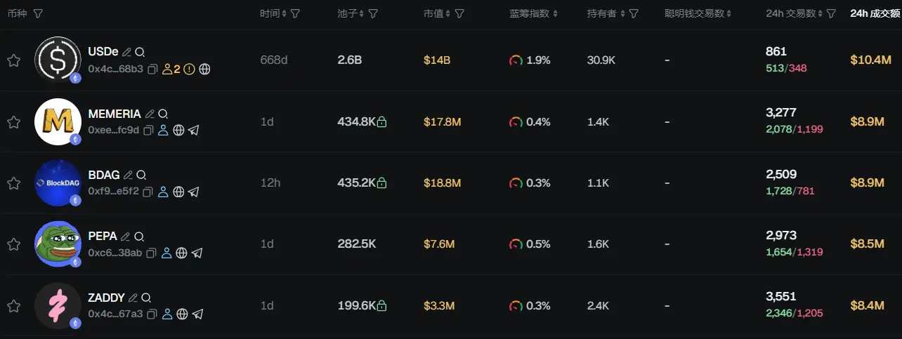902x339 pixels.
Task: Open the BDAG website globe icon
Action: pos(178,192)
